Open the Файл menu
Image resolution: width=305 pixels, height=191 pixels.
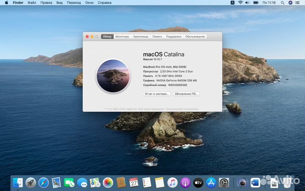(32, 3)
